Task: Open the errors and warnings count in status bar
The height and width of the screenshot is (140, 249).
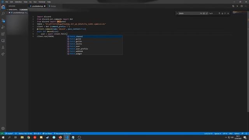Action: point(37,134)
